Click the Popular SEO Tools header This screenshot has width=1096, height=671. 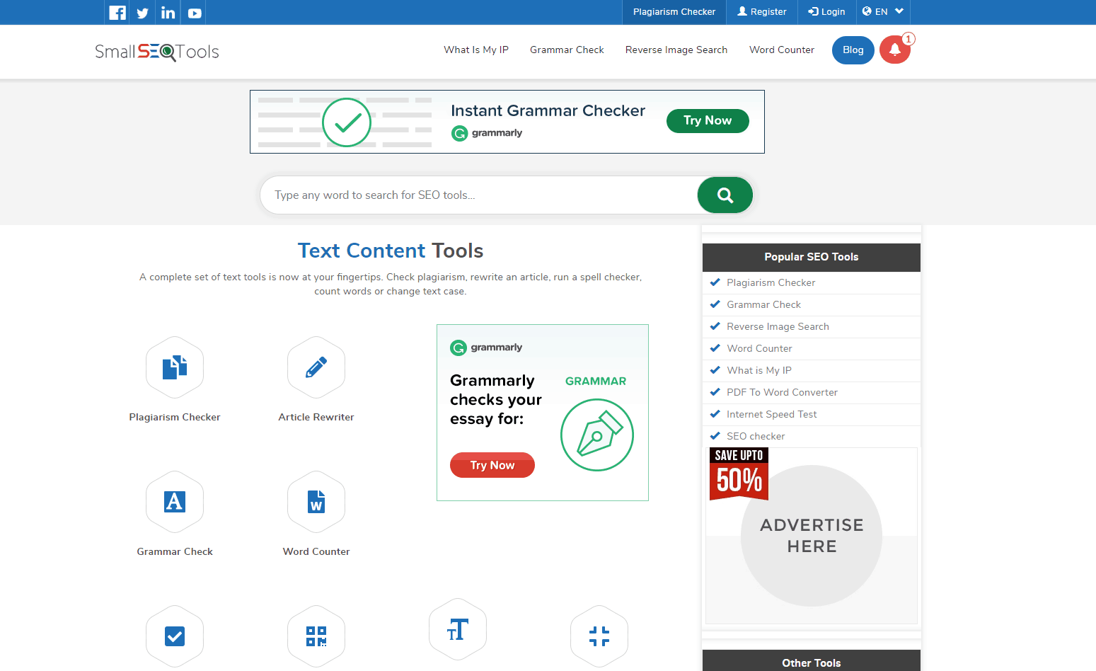812,257
